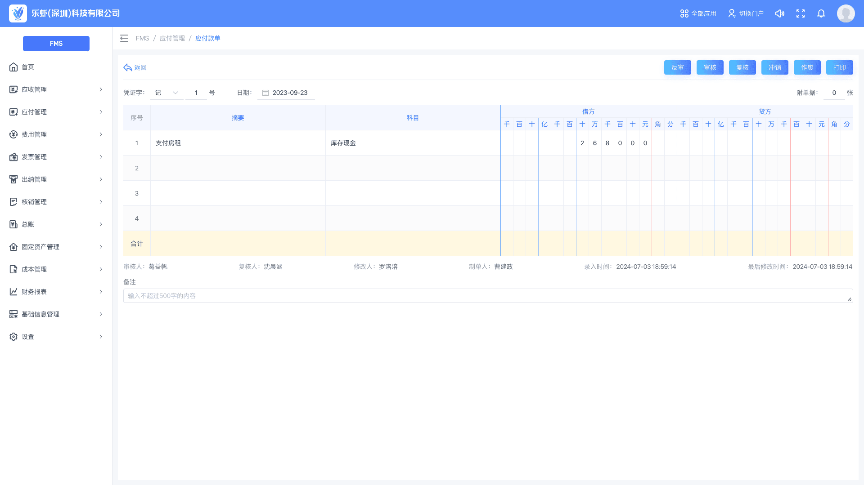Click the 返回 back link
The height and width of the screenshot is (485, 864).
[135, 67]
